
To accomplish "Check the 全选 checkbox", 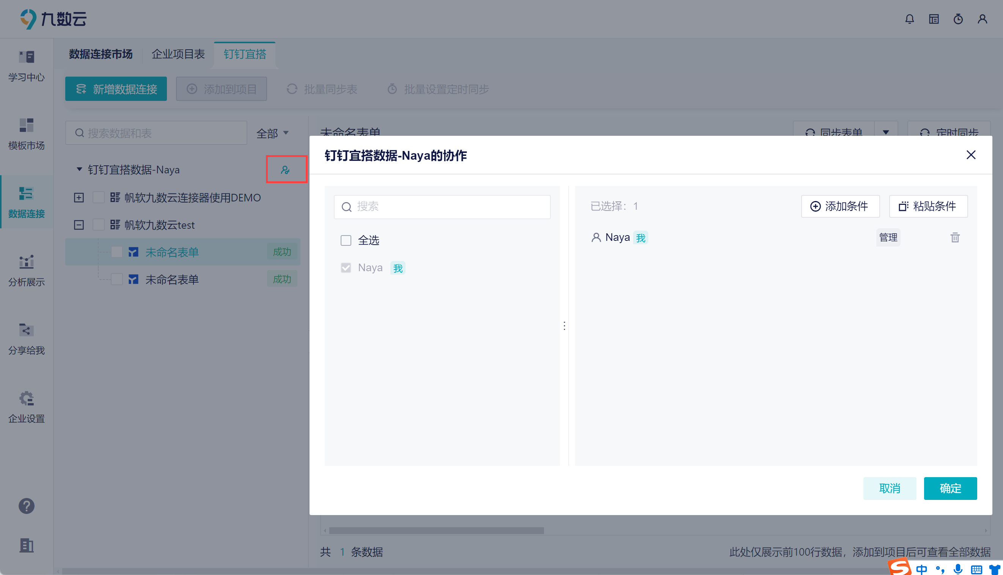I will [346, 240].
